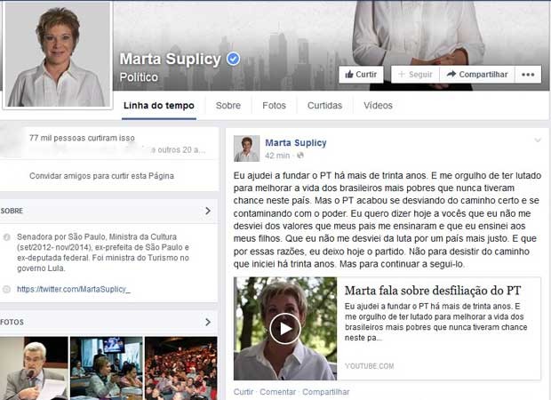Click Convidar amigos para curtir esta Página
Viewport: 551px width, 400px height.
pos(101,176)
